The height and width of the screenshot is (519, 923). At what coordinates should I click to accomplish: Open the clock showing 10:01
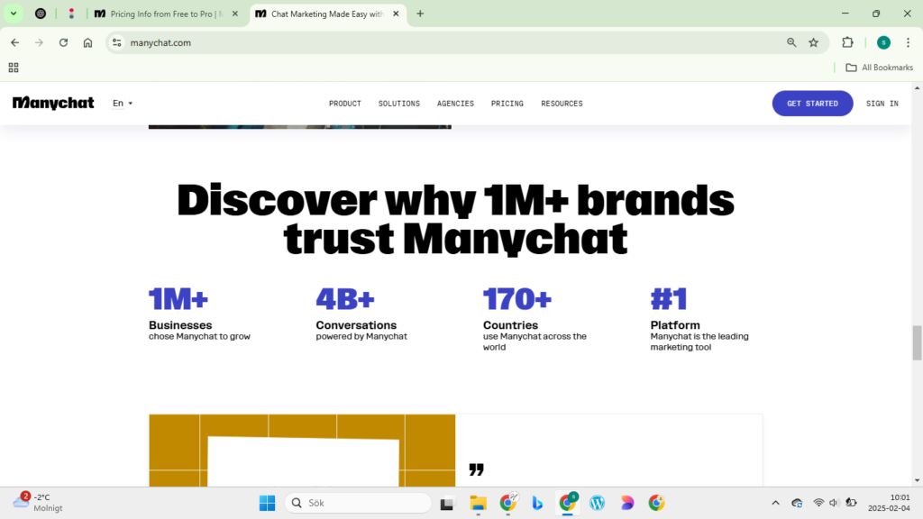point(889,503)
